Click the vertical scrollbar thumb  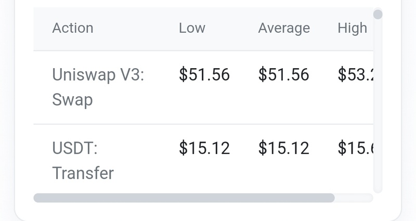[x=378, y=15]
